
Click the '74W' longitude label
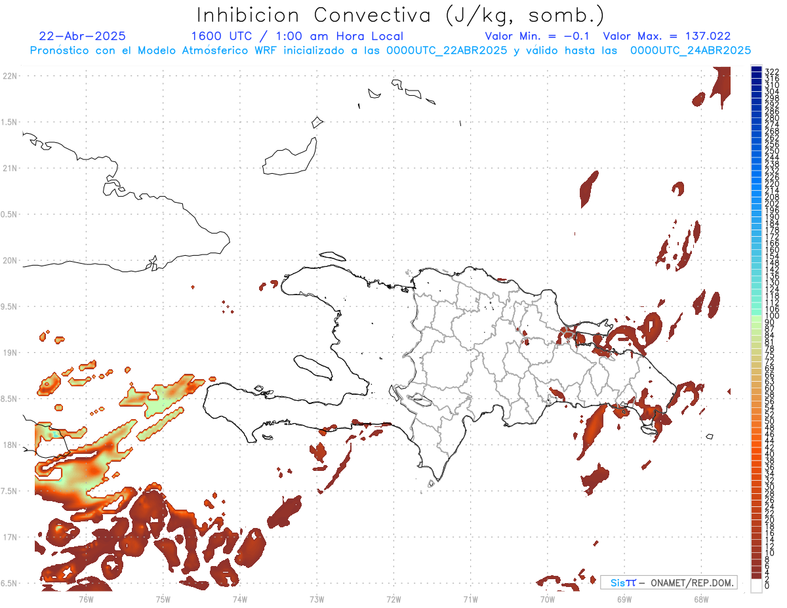point(239,599)
